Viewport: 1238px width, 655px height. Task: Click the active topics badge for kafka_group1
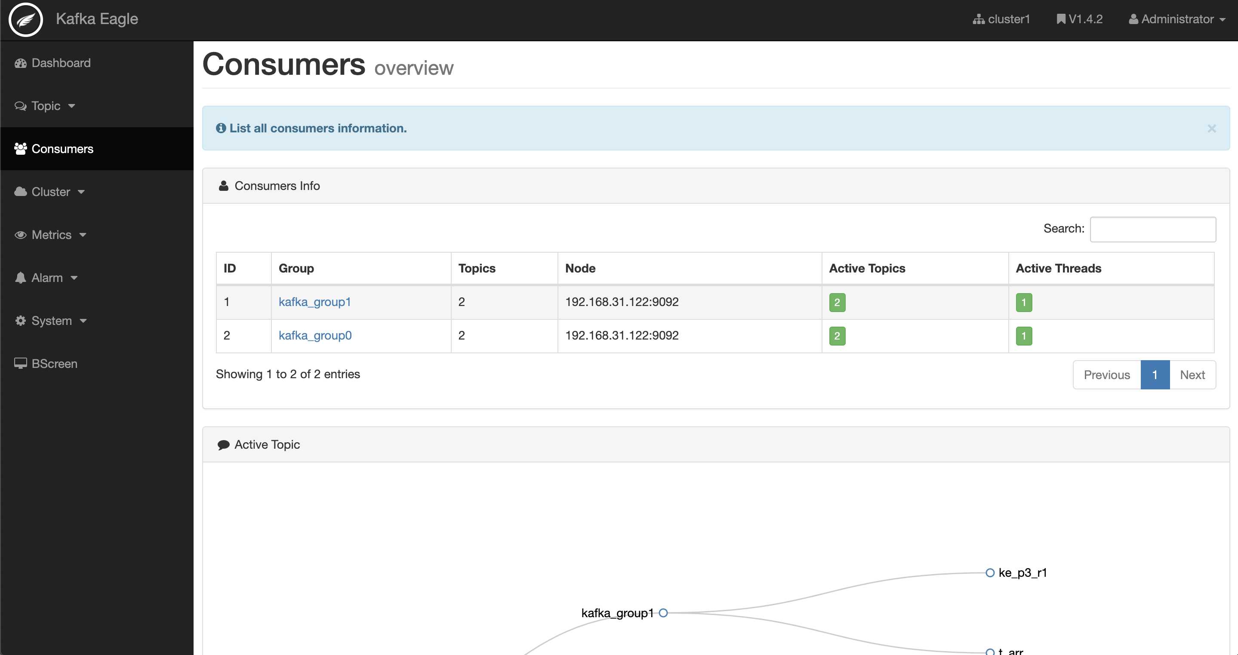[x=837, y=301]
